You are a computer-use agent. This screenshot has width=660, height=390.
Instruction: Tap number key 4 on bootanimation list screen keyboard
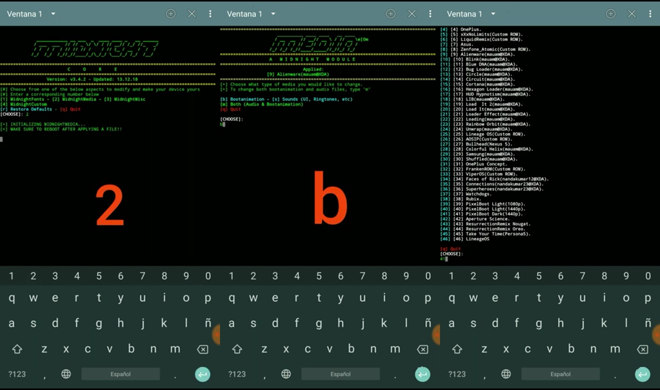tap(517, 276)
